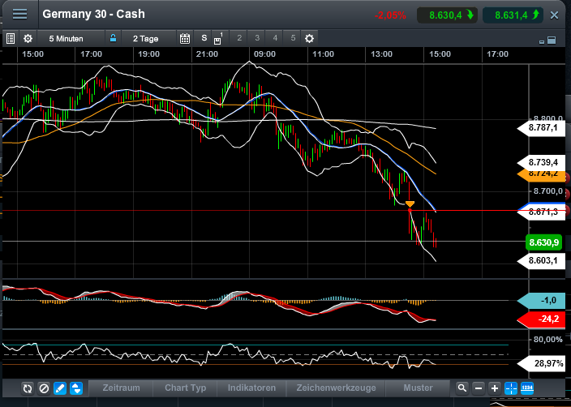The width and height of the screenshot is (571, 407).
Task: Click the upper band label 8.787,1
Action: [542, 128]
